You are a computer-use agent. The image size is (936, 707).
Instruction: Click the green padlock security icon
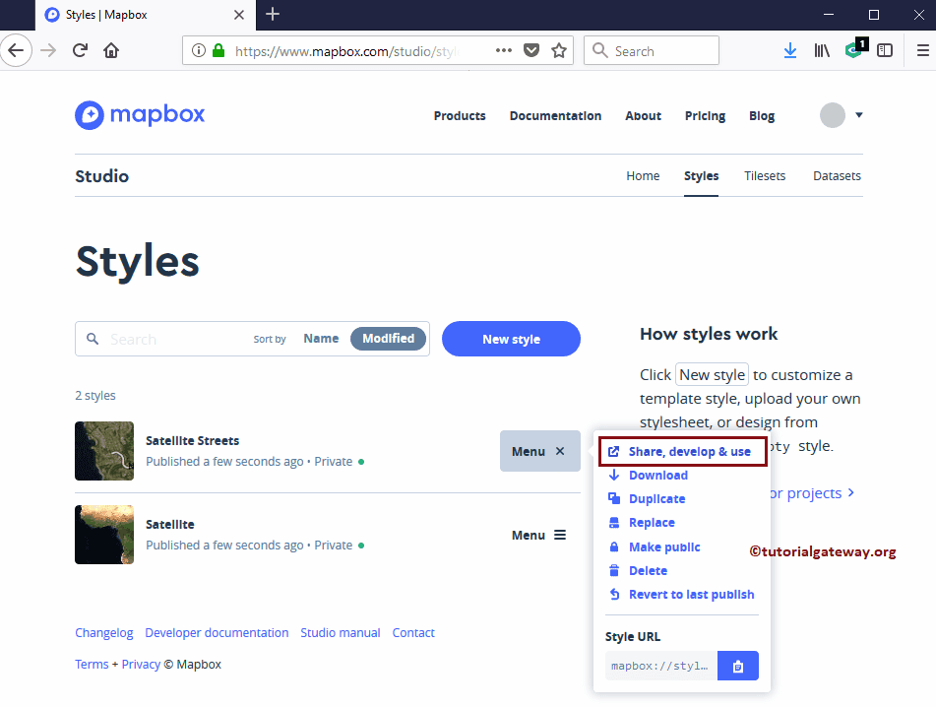click(x=218, y=51)
